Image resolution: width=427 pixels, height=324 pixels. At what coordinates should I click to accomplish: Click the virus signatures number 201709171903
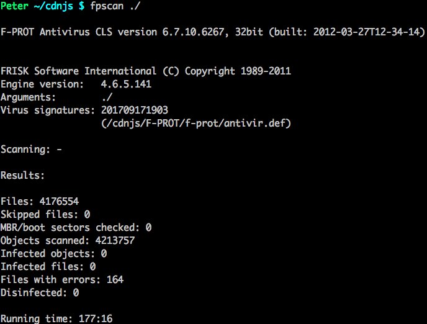click(135, 110)
